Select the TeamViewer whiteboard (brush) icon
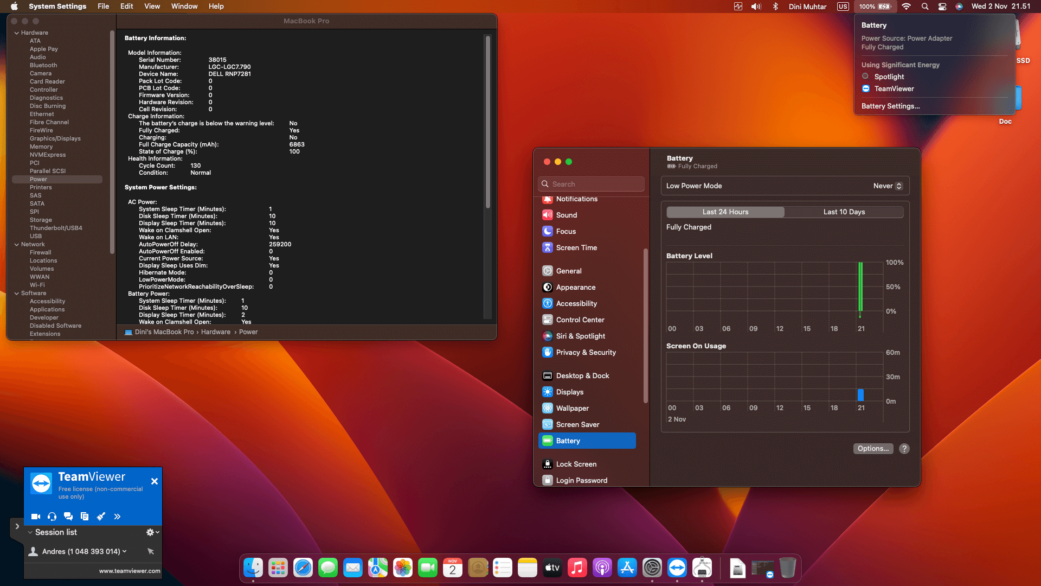 tap(101, 517)
